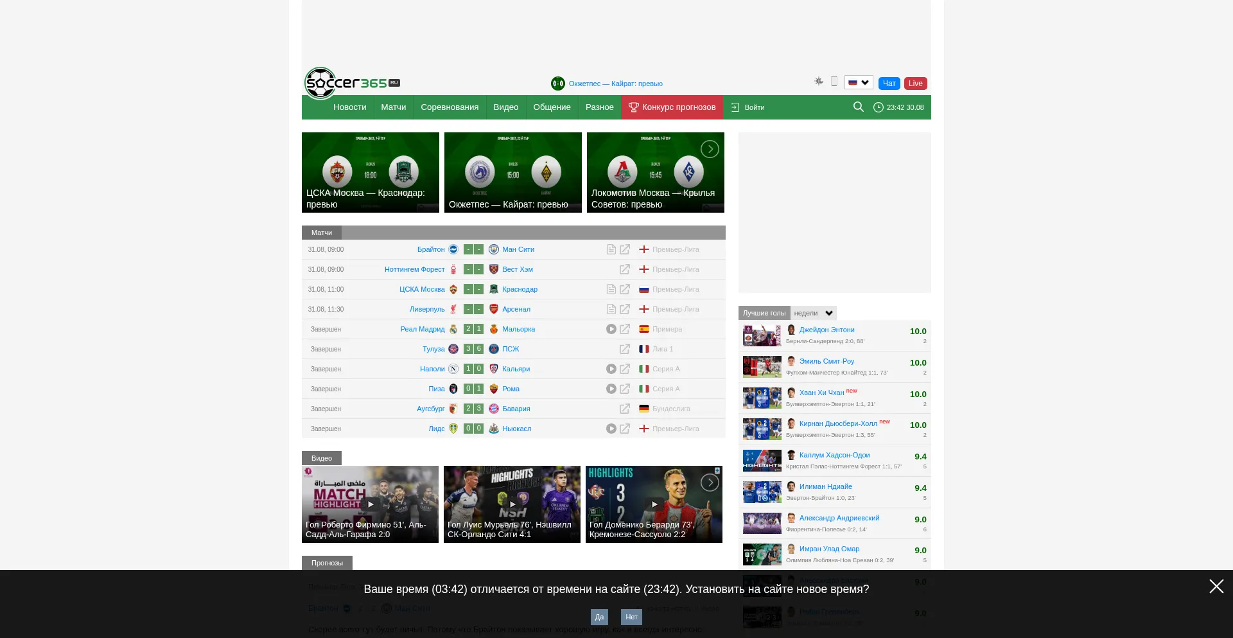Open external link icon for Тулуза match
The image size is (1233, 638).
click(x=625, y=349)
